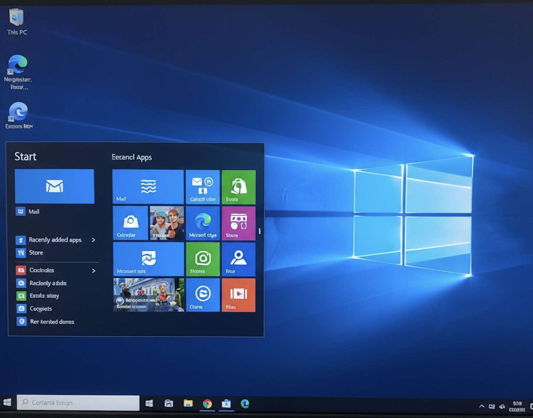The height and width of the screenshot is (418, 533).
Task: Open the orange Video tile
Action: [x=238, y=295]
